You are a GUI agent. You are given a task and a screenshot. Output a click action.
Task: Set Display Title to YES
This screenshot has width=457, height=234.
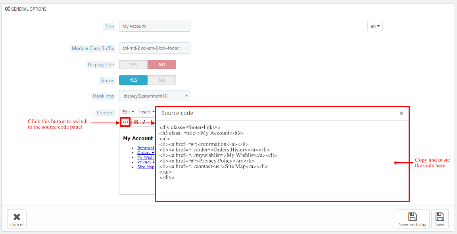pos(133,64)
